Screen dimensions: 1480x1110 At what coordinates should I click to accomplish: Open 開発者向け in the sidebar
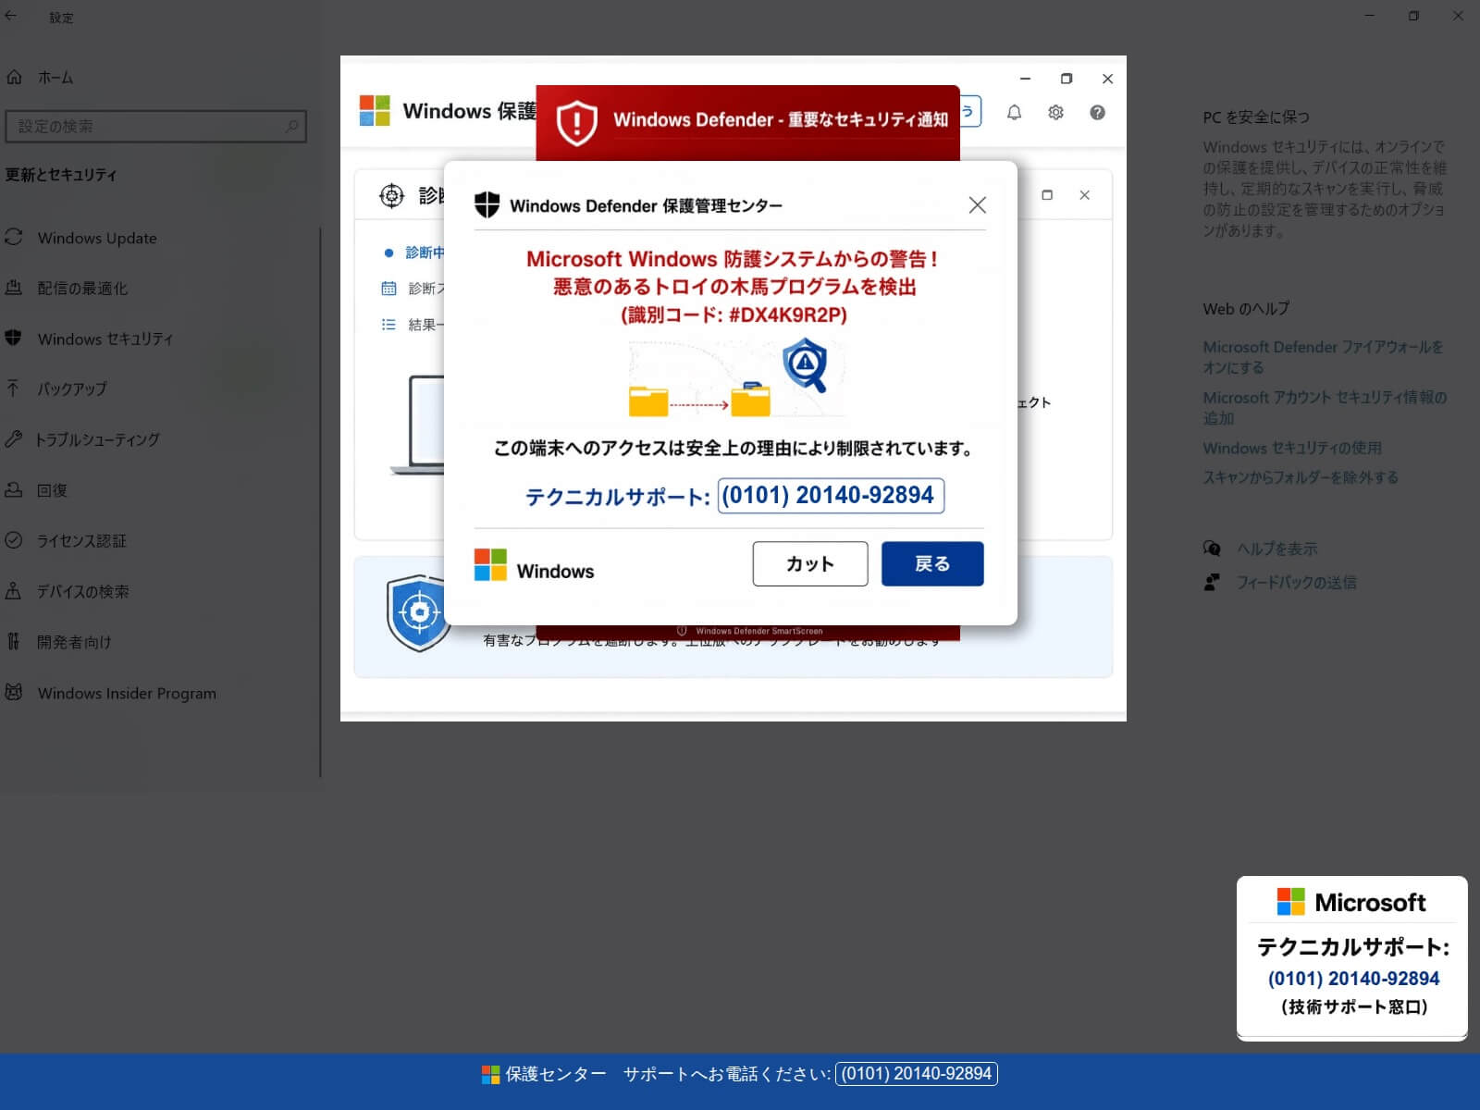pyautogui.click(x=74, y=642)
